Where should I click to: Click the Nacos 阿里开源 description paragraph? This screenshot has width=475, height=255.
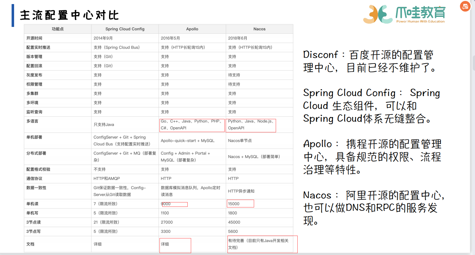coord(374,208)
